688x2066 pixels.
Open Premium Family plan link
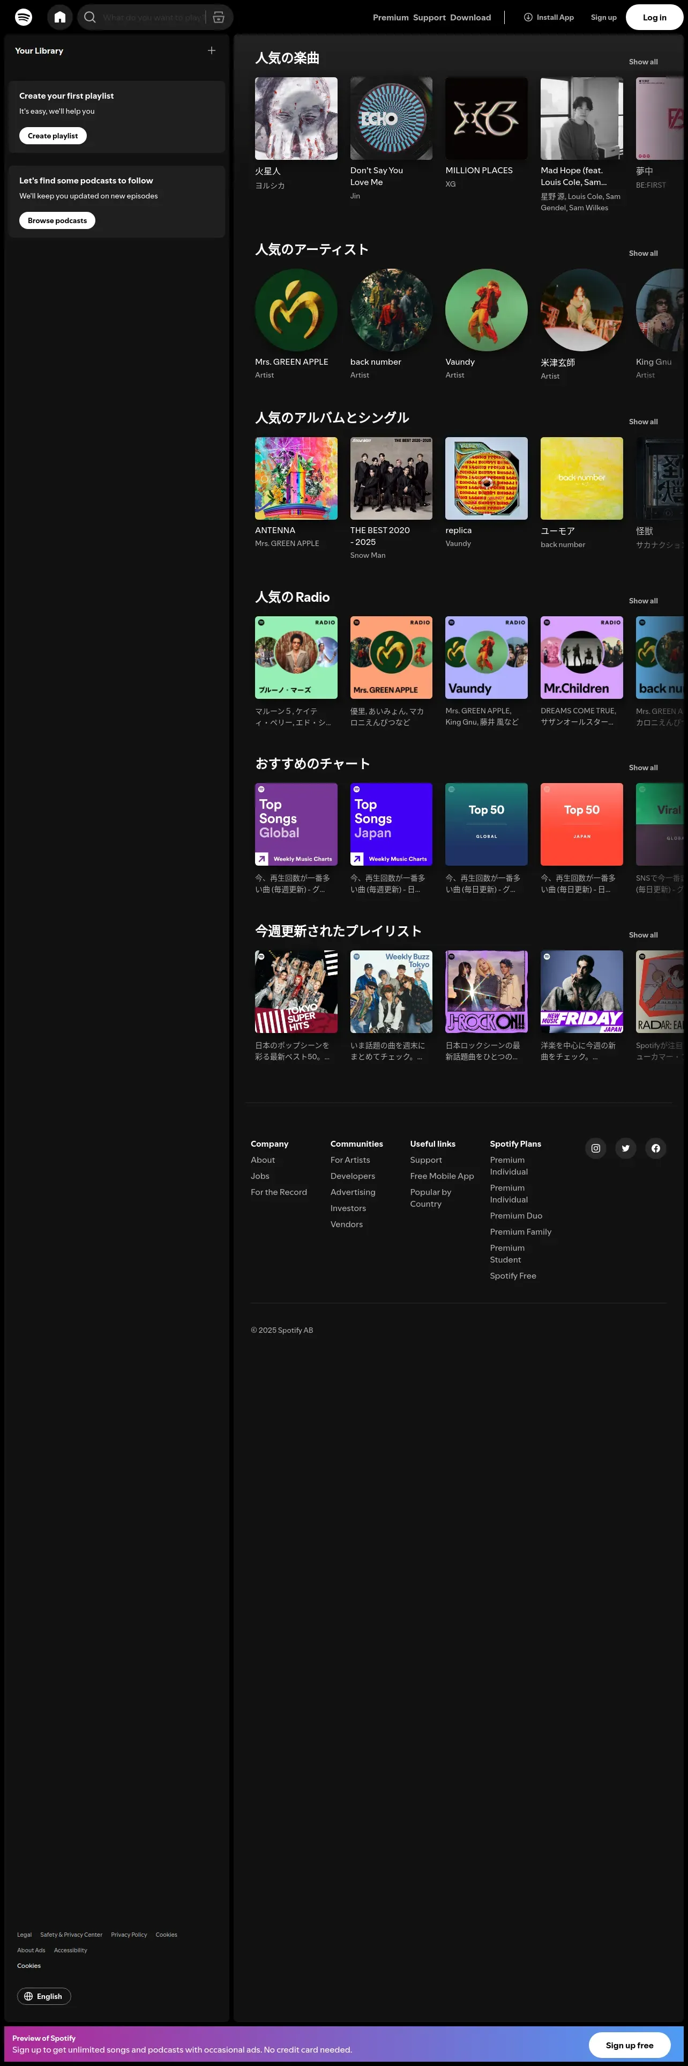[x=521, y=1232]
